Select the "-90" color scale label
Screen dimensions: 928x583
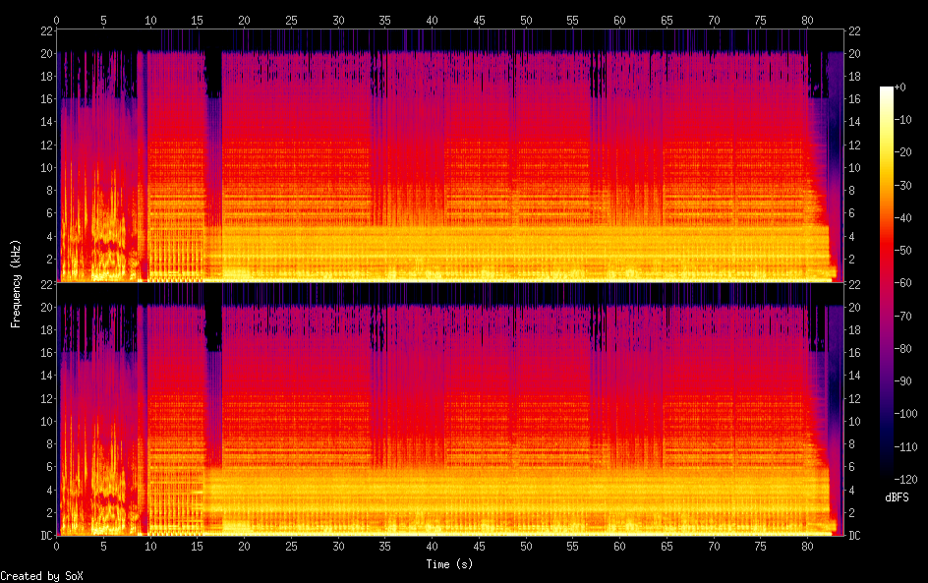(902, 381)
